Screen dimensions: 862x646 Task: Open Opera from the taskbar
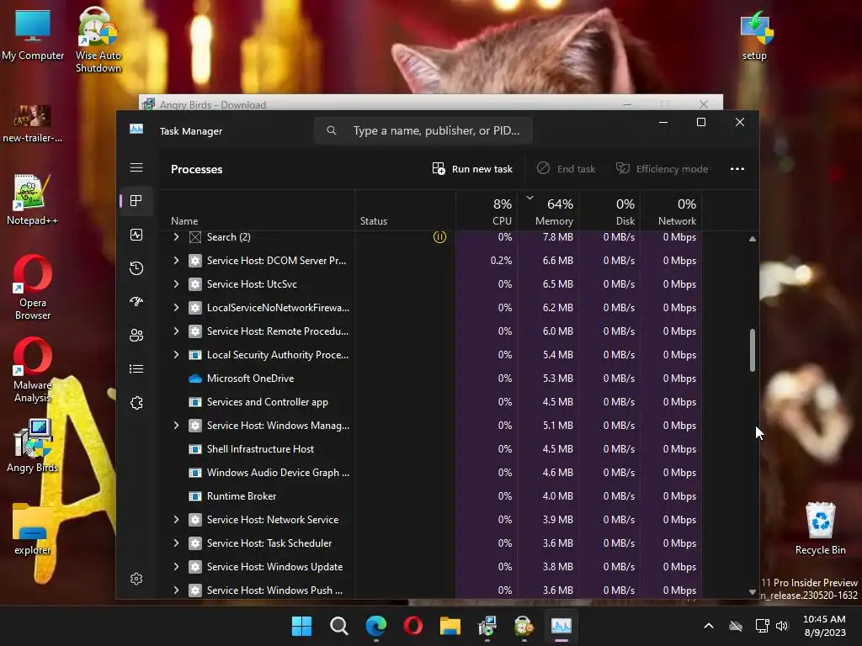click(412, 626)
